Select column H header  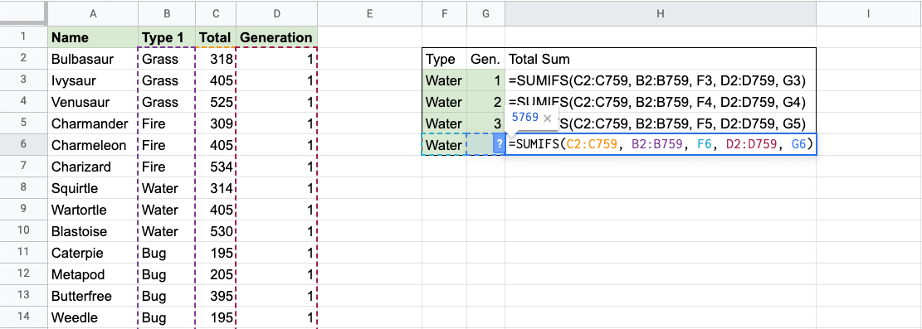coord(661,13)
